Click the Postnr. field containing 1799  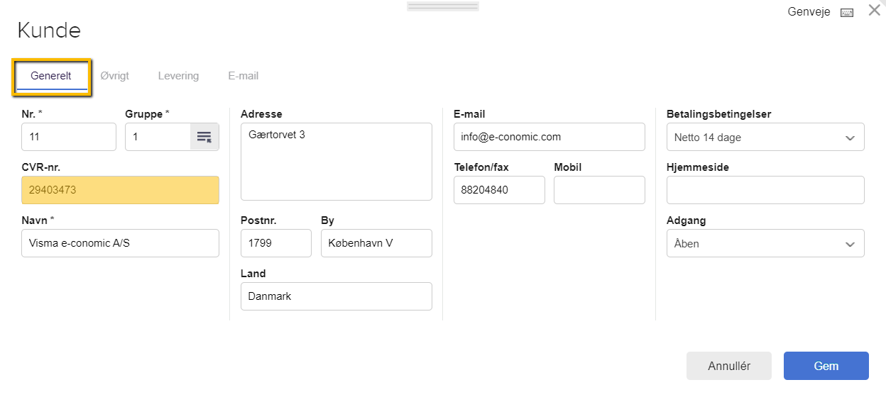coord(276,243)
